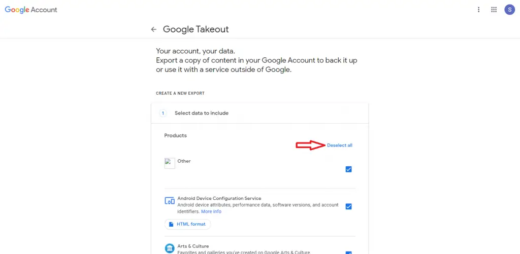Screen dimensions: 520x254
Task: Click the CREATE A NEW EXPORT heading
Action: (180, 93)
